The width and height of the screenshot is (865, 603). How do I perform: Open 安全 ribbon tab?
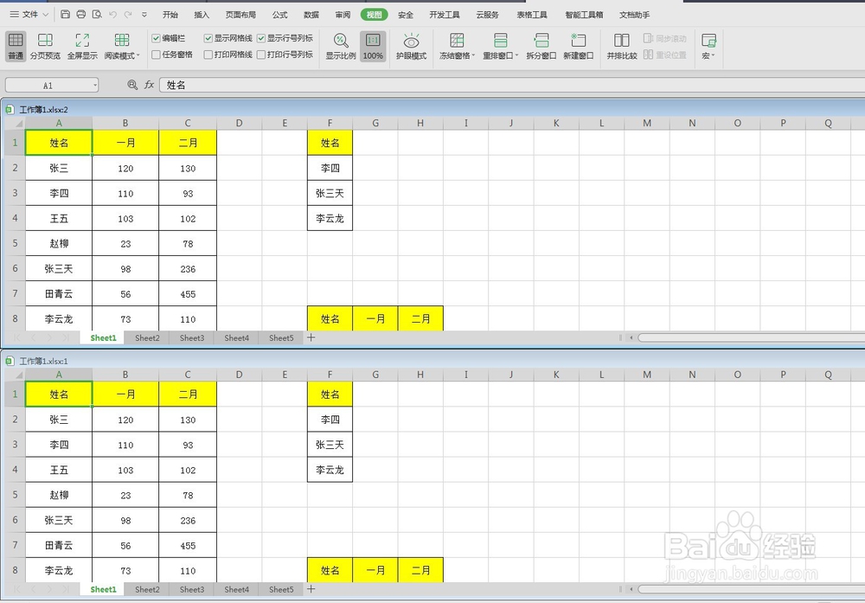point(406,15)
